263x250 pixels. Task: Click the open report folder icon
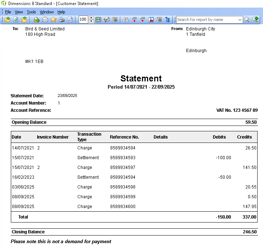point(7,20)
